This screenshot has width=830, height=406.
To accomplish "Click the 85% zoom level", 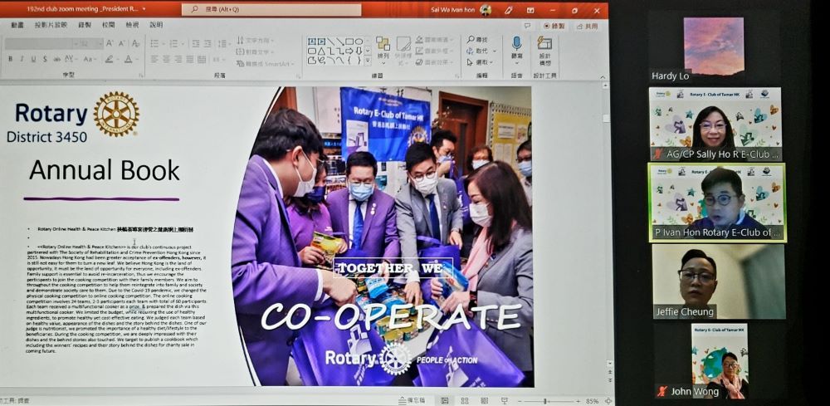I will pos(592,401).
